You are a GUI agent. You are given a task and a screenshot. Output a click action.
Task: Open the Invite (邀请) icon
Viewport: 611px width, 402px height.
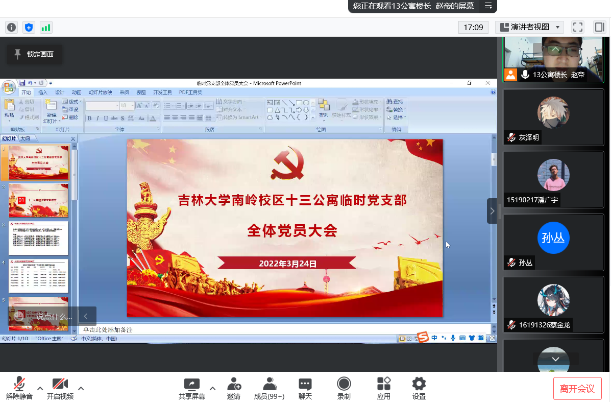[234, 388]
